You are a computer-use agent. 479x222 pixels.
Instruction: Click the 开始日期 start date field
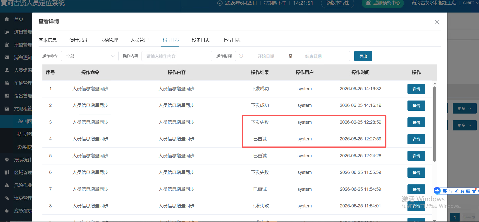(x=266, y=56)
